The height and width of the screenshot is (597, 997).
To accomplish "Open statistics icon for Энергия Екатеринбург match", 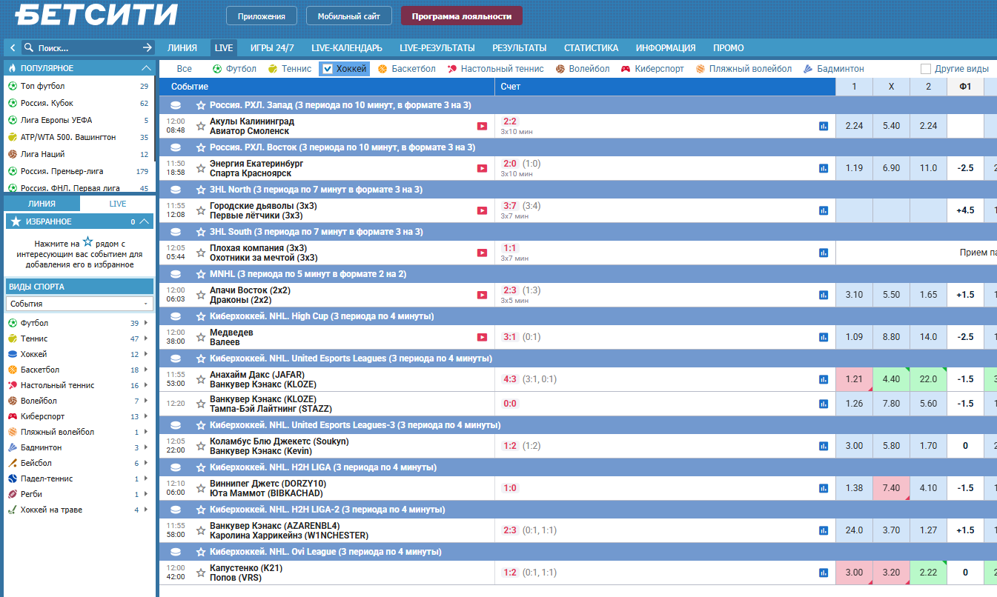I will pos(824,168).
